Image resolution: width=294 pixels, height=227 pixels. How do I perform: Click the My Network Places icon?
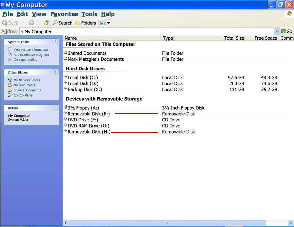(x=10, y=80)
